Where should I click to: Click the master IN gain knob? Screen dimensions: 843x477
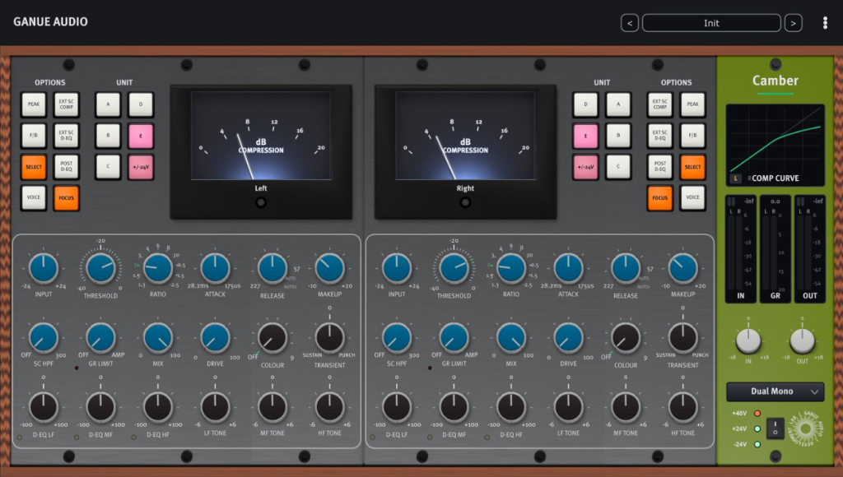748,340
